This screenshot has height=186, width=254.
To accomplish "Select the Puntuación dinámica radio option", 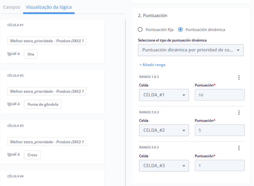I will click(x=181, y=30).
